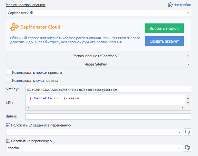This screenshot has width=198, height=156.
Task: Click the copy icon next to capcha dropdown
Action: pyautogui.click(x=187, y=148)
